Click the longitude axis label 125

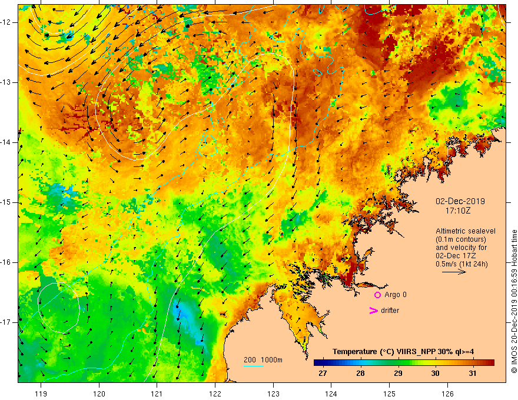coord(390,394)
